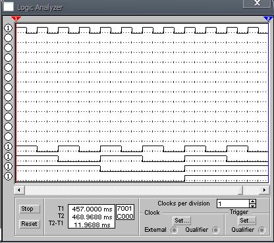Click the sixteenth channel terminal showing 1

pos(9,176)
